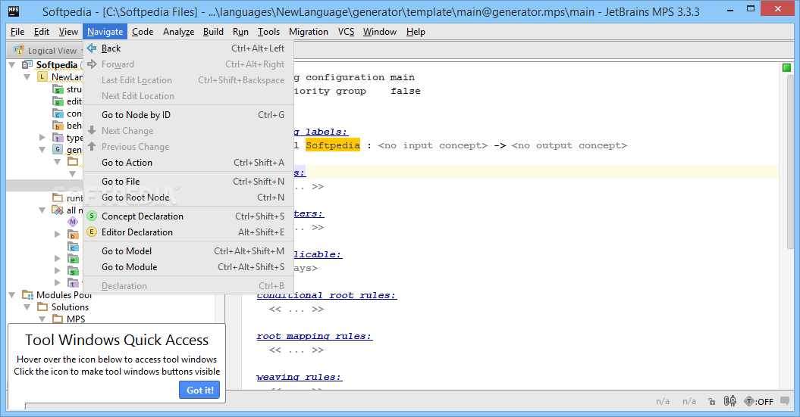Click the purple typesystem aspect model icon
This screenshot has height=417, width=800.
click(x=58, y=138)
